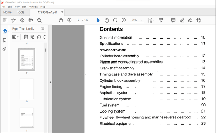Print the document with printer icon
The height and width of the screenshot is (133, 216).
point(31,20)
